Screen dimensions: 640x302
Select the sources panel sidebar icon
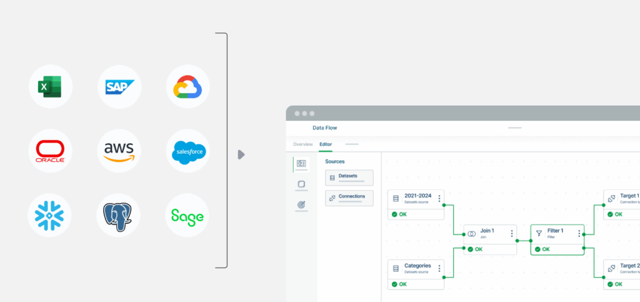point(301,164)
